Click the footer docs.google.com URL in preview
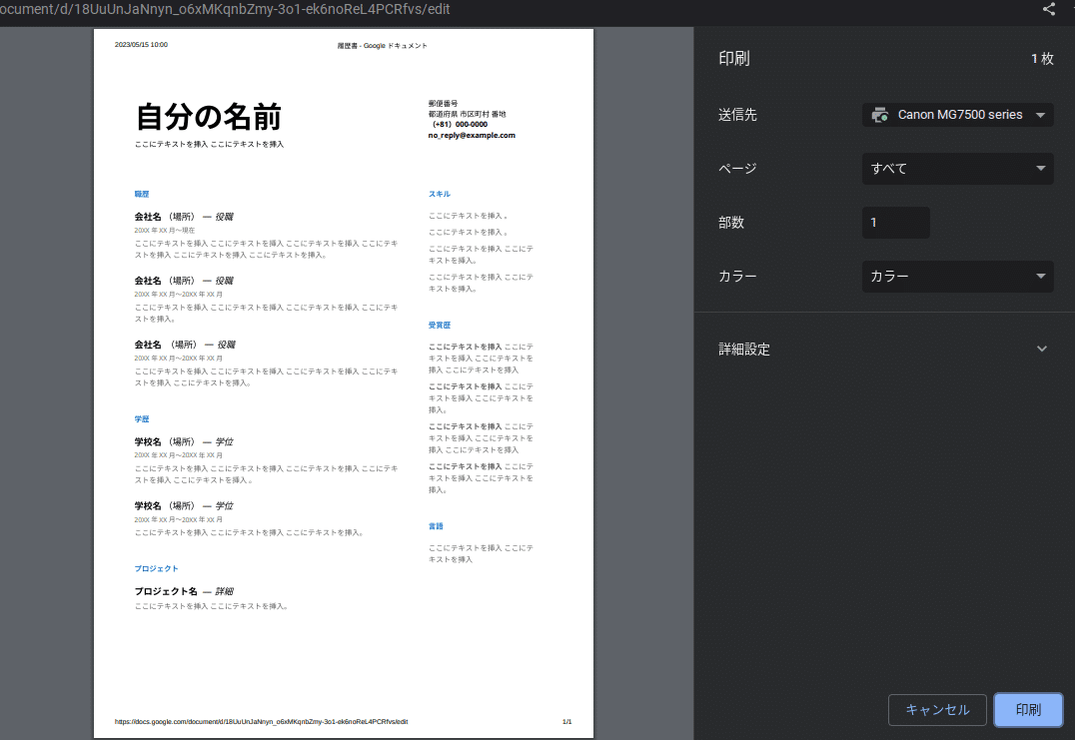This screenshot has width=1075, height=740. [261, 721]
